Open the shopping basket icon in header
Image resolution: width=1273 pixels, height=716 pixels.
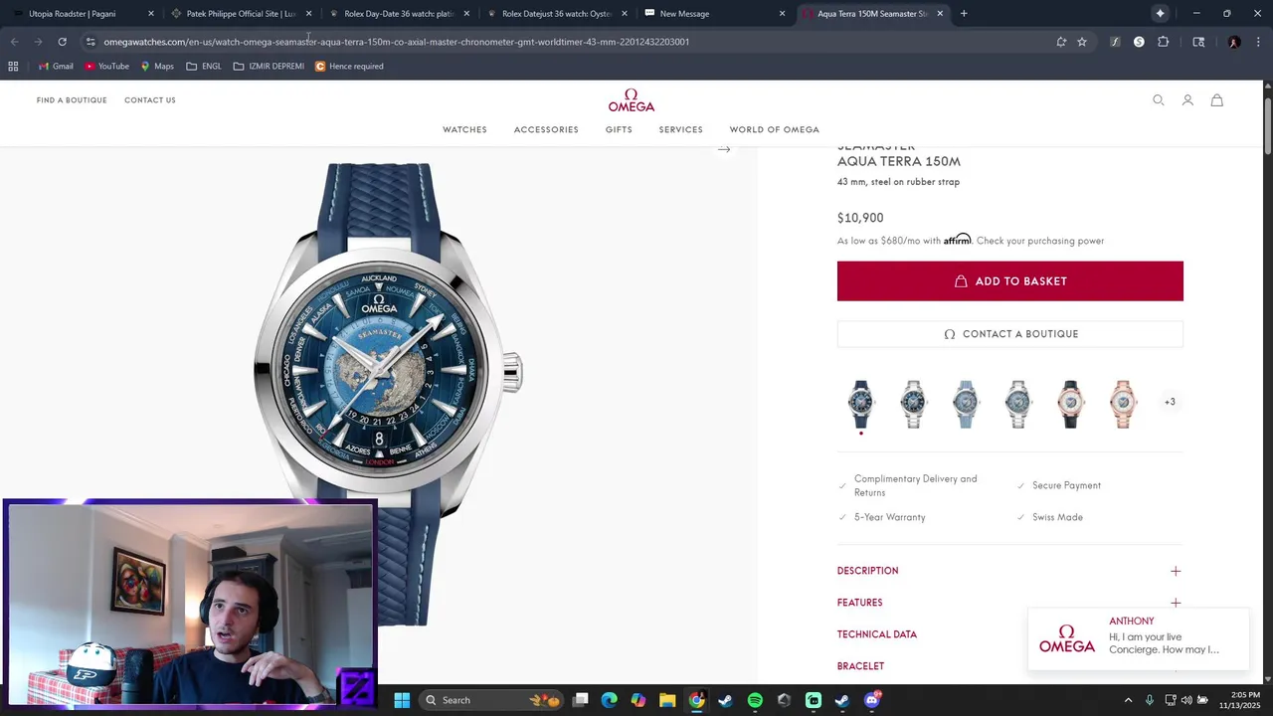(1216, 100)
